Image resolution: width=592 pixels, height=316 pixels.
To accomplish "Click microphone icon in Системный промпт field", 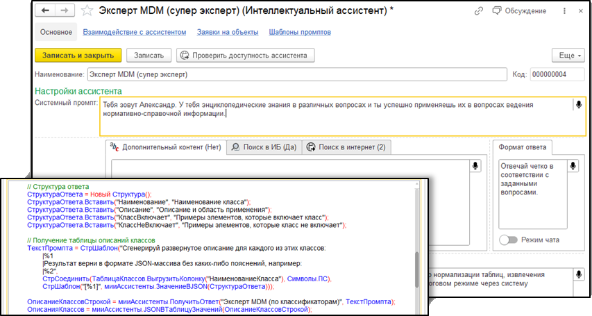I will 577,105.
